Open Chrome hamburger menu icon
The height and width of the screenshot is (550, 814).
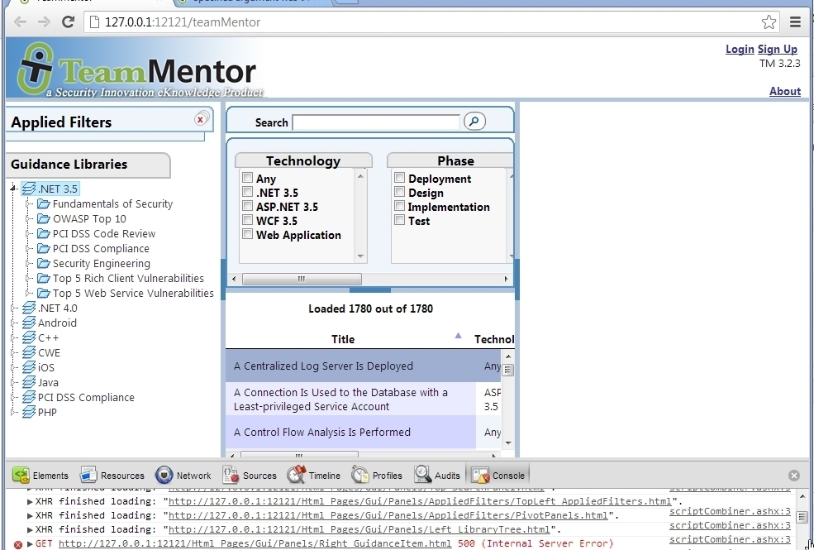pyautogui.click(x=795, y=22)
